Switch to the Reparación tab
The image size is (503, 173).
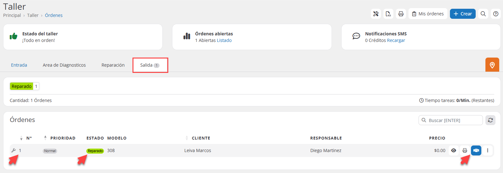(x=113, y=65)
